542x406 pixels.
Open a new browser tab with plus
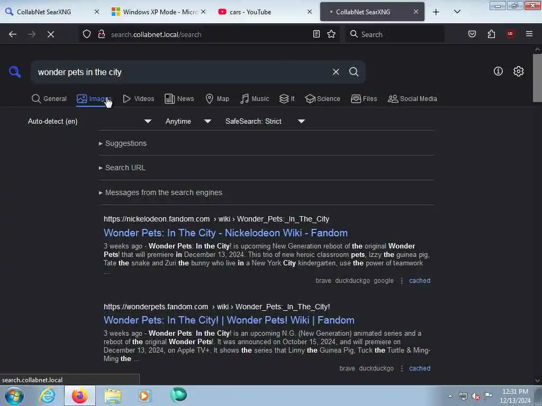436,12
